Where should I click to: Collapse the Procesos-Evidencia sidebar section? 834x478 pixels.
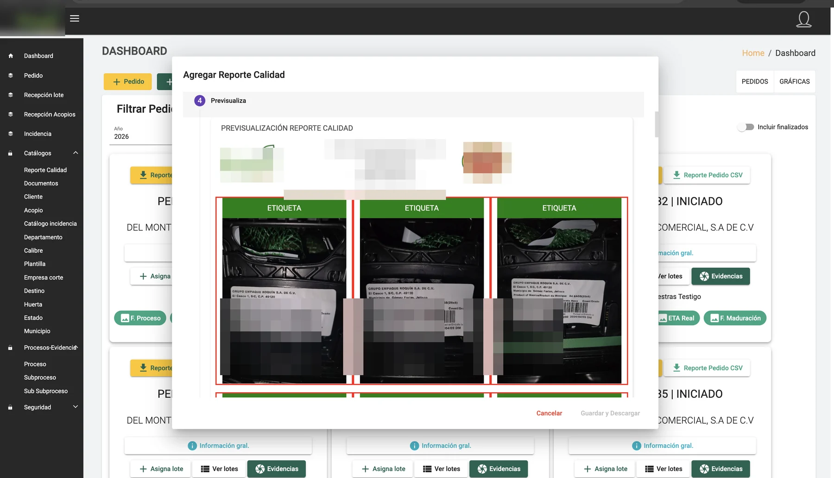76,347
